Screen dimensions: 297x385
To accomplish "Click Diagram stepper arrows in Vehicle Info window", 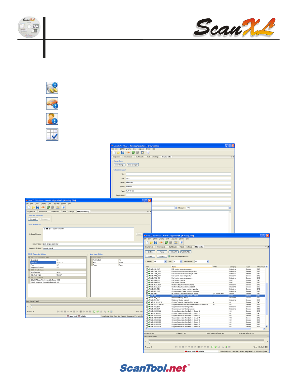I will tap(230, 208).
